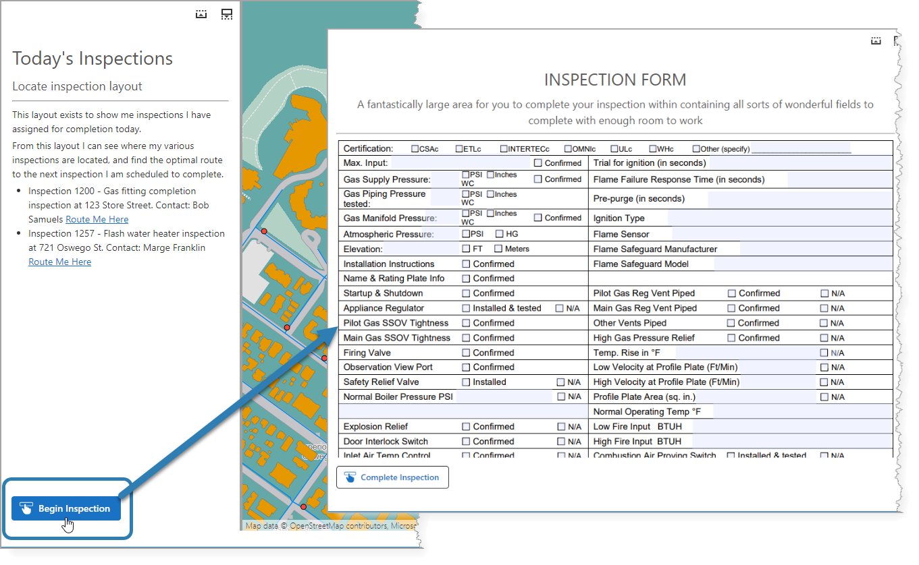Screen dimensions: 919x565
Task: Check the ETLc certification checkbox
Action: tap(458, 149)
